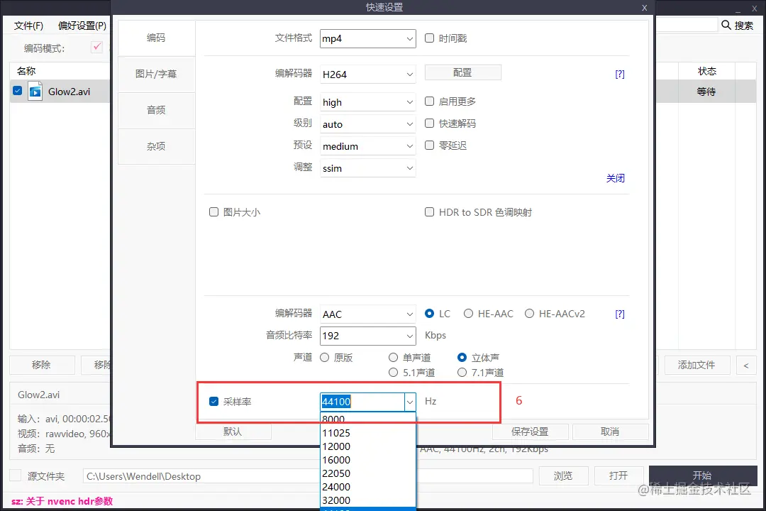
Task: Open the 级别 auto dropdown
Action: click(368, 124)
